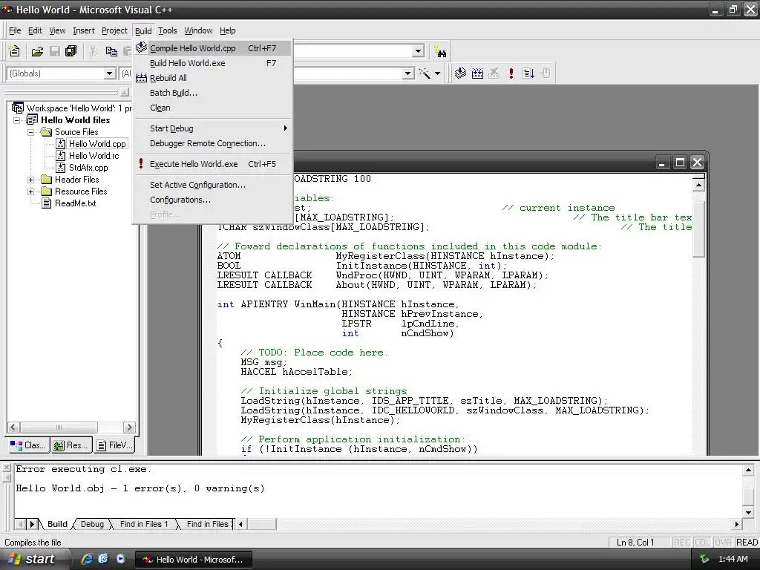
Task: Click the Copy toolbar icon
Action: pos(111,51)
